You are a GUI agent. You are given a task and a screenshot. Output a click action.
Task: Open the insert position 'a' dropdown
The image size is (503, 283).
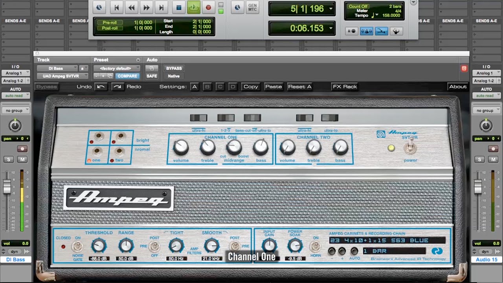pyautogui.click(x=84, y=68)
